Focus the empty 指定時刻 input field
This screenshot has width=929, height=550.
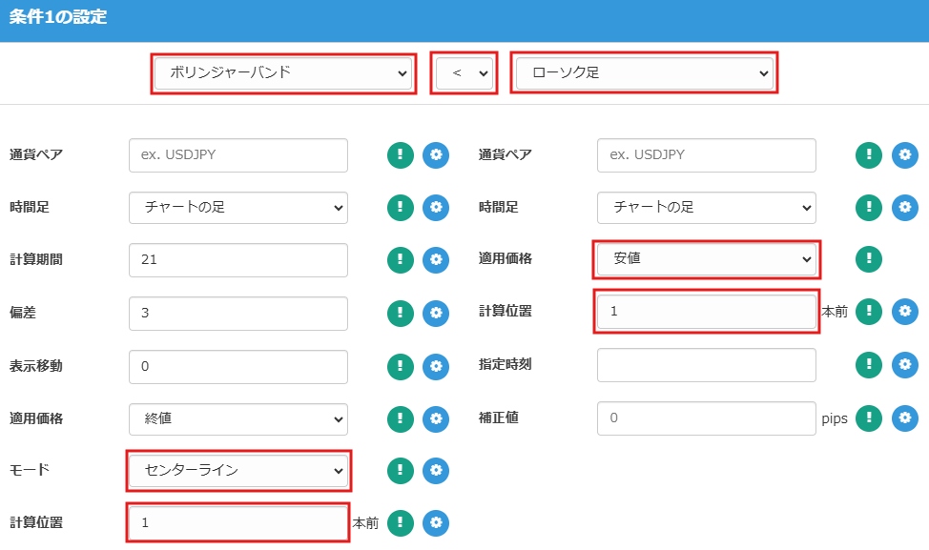tap(706, 365)
